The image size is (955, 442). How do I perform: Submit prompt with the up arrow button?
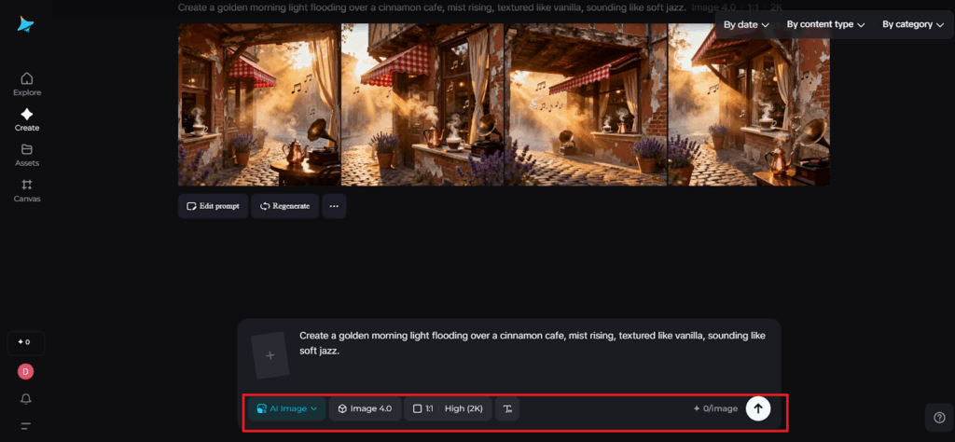click(758, 408)
